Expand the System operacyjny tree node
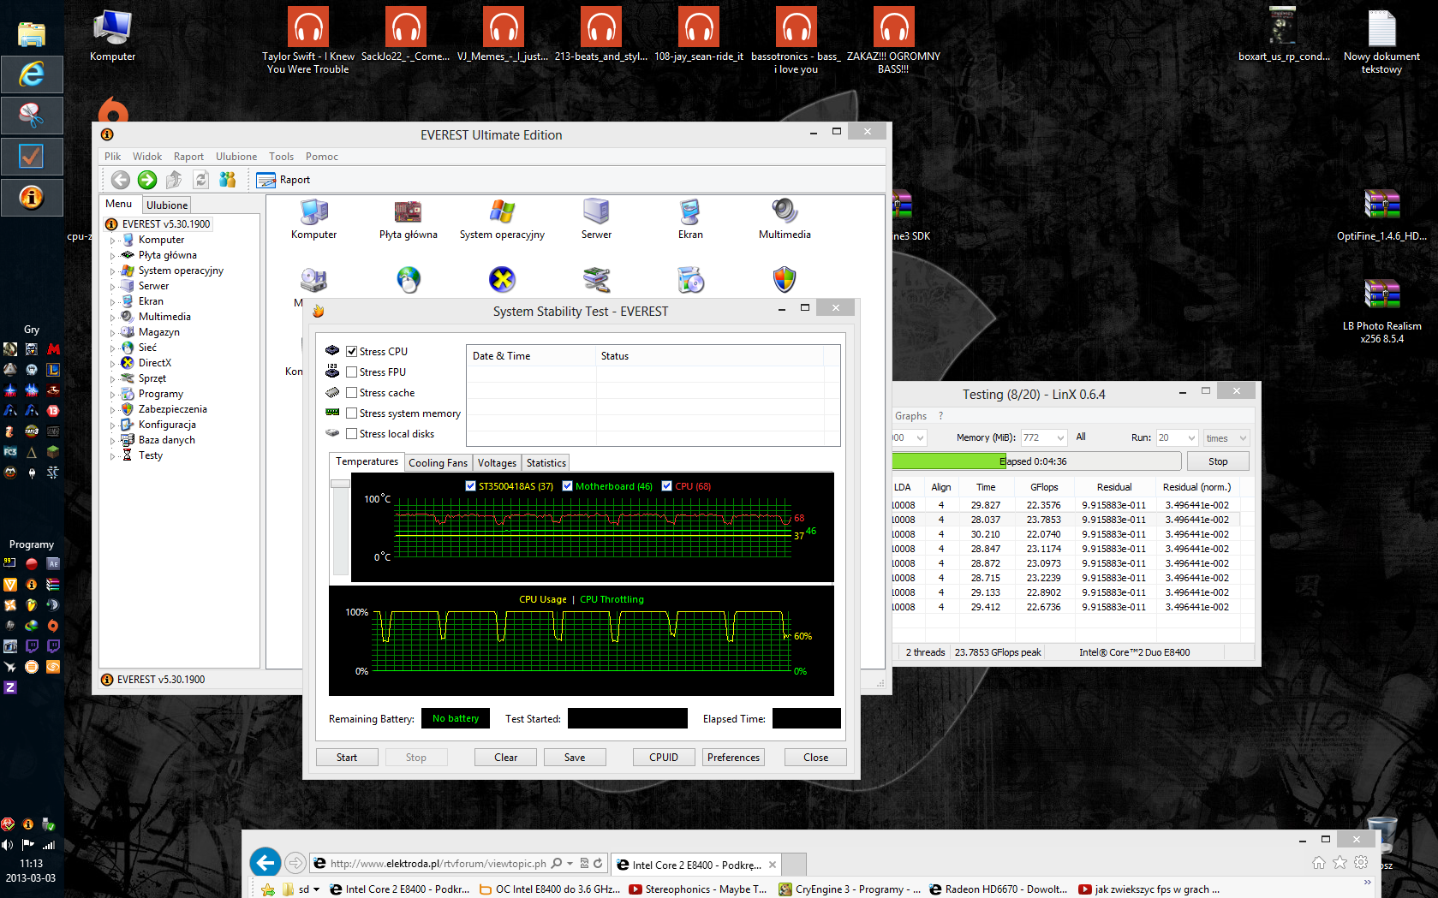The width and height of the screenshot is (1438, 898). tap(112, 271)
